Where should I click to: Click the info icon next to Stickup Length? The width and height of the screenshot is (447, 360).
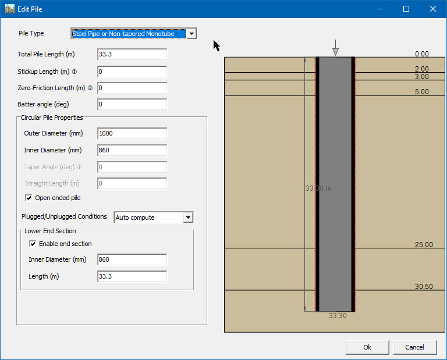(74, 72)
